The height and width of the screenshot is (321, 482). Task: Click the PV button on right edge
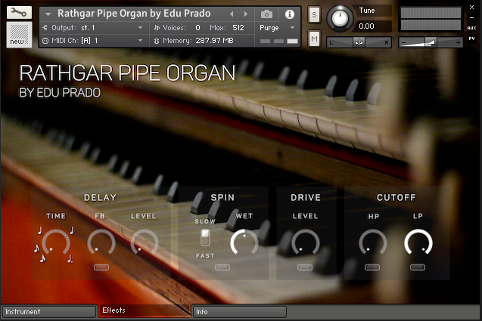pyautogui.click(x=471, y=37)
